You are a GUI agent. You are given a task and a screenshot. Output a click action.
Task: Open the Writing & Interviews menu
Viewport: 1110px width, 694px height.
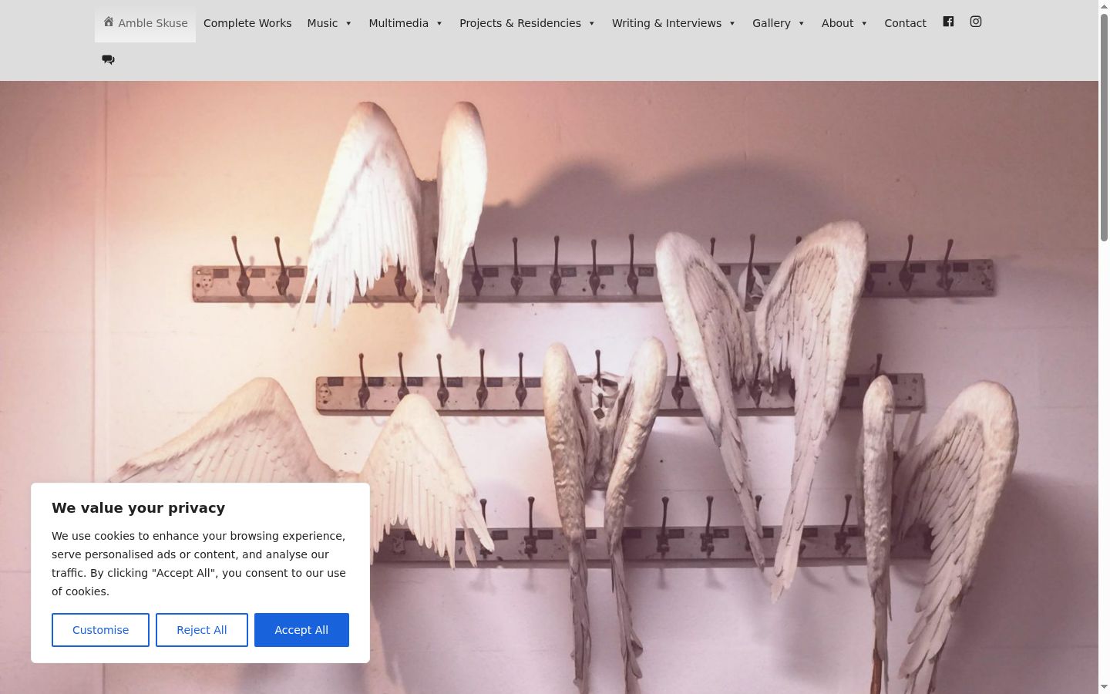point(667,23)
